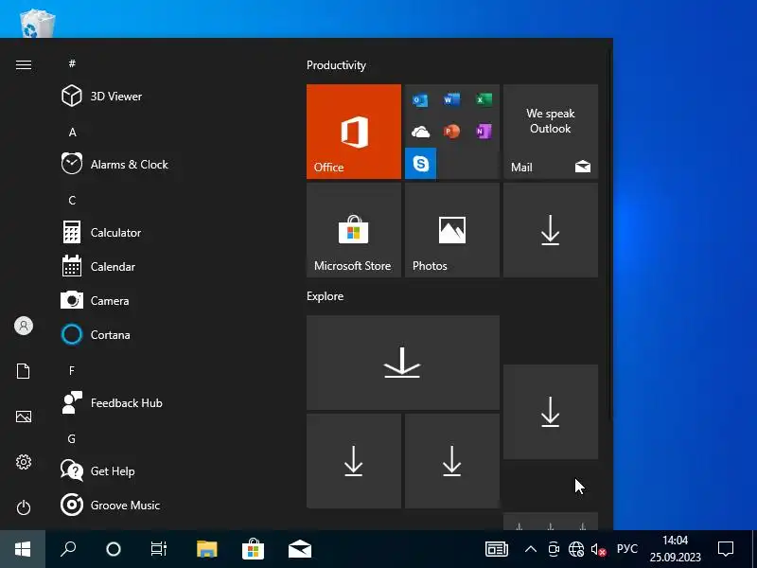The width and height of the screenshot is (757, 568).
Task: Open Documents from Start sidebar
Action: click(x=23, y=371)
